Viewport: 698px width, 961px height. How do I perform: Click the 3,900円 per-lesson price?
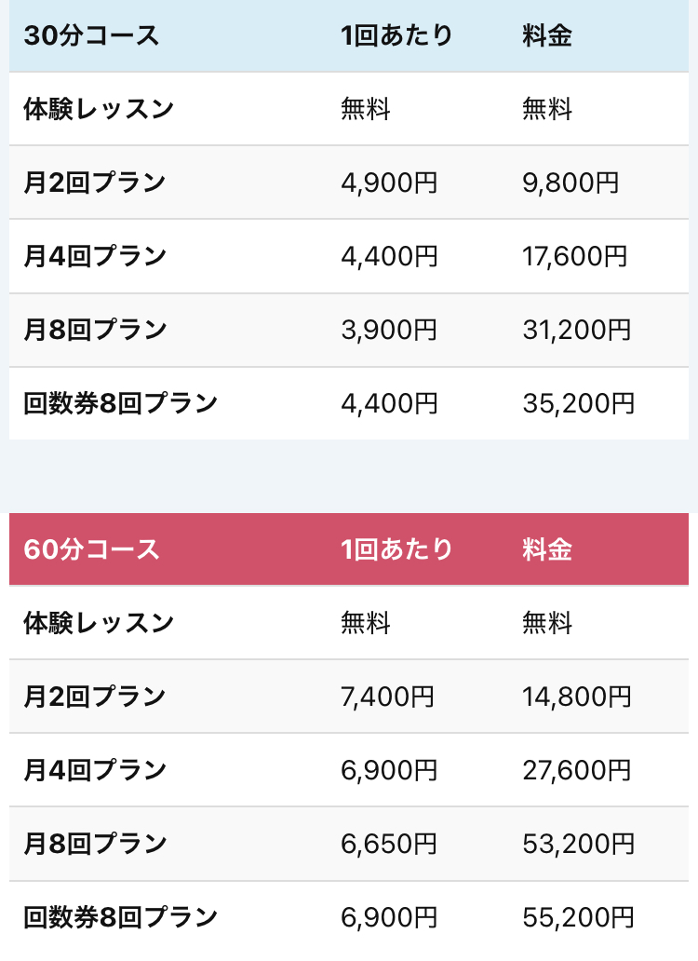[x=389, y=330]
